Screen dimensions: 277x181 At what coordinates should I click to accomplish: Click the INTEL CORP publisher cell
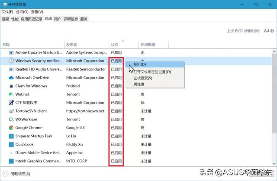[x=77, y=161]
